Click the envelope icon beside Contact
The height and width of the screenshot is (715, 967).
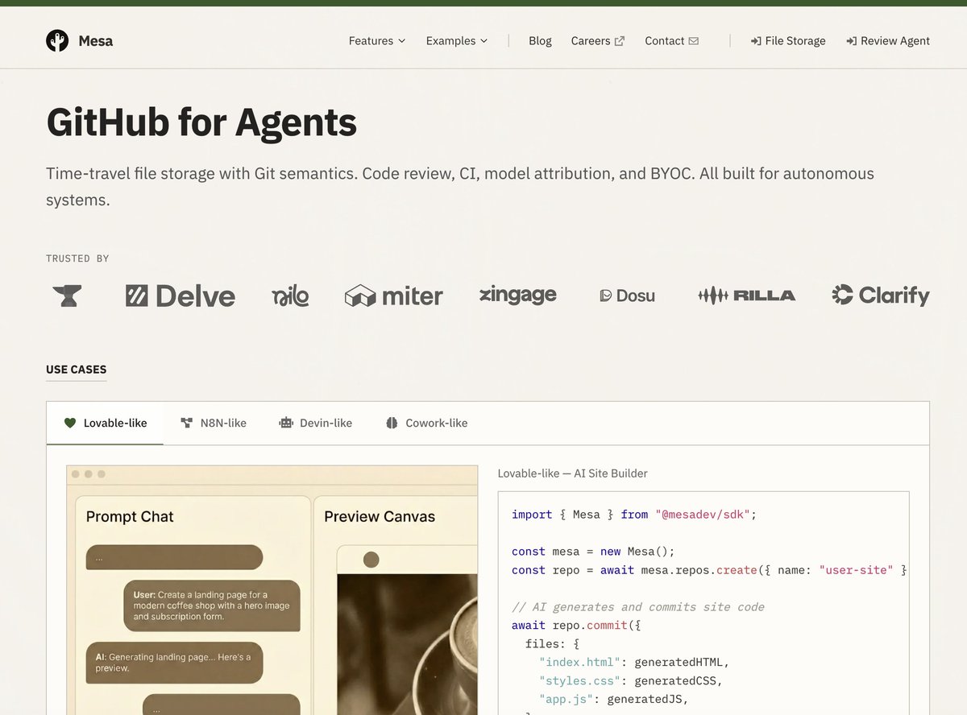point(694,41)
